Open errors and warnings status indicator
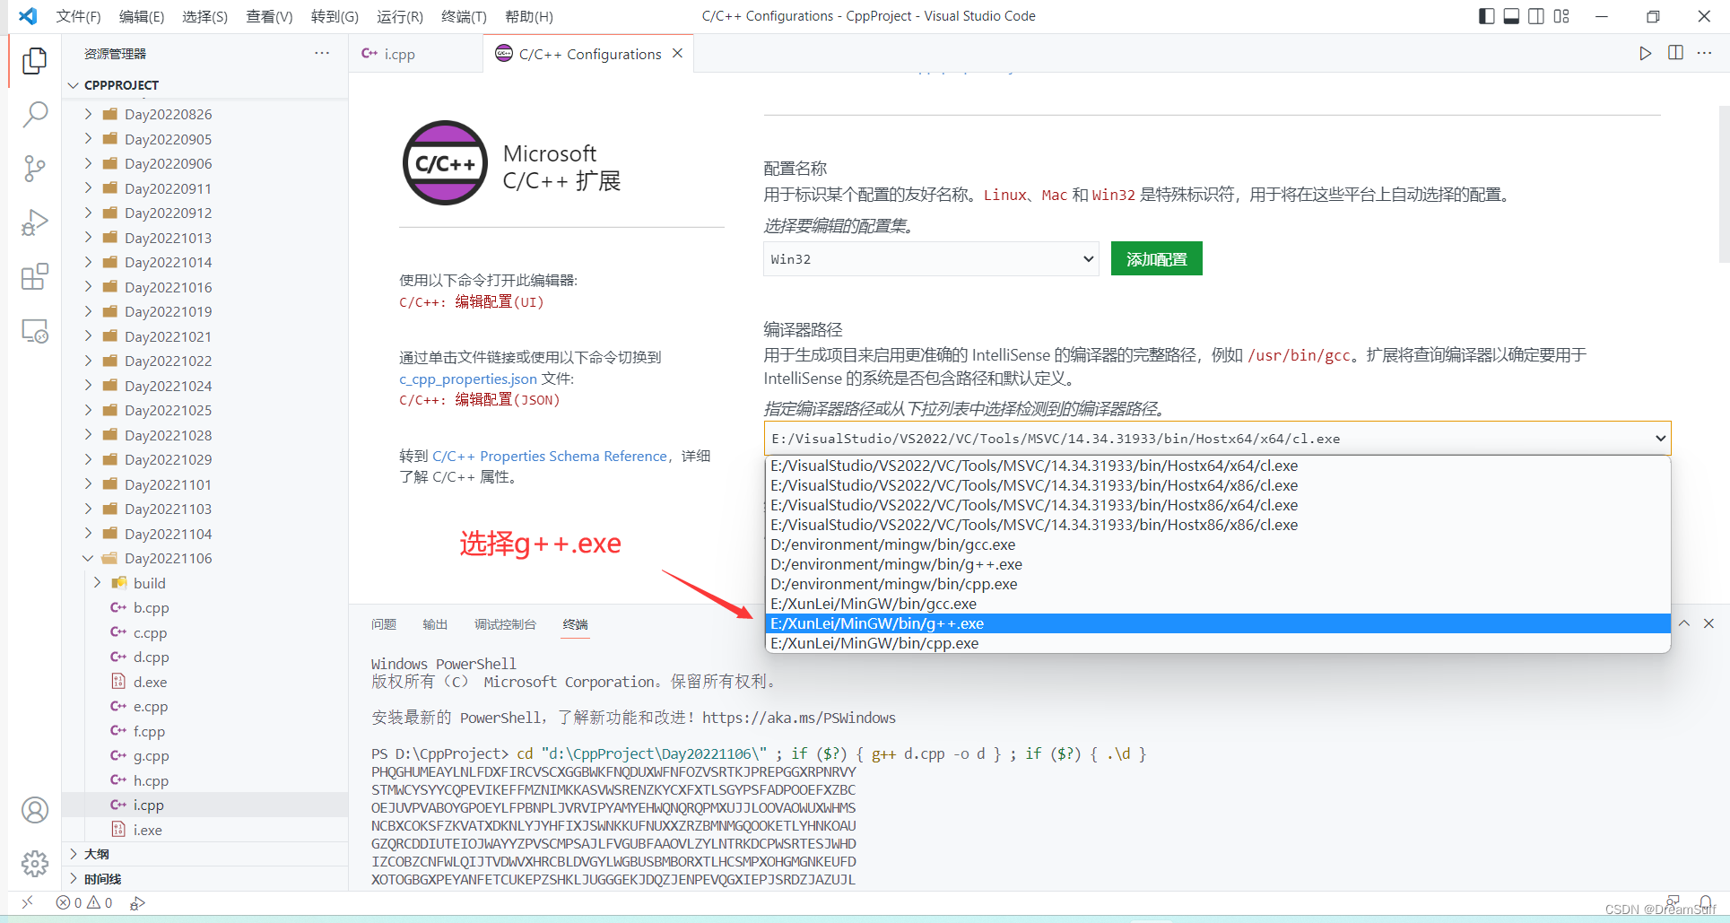Image resolution: width=1730 pixels, height=923 pixels. coord(84,902)
